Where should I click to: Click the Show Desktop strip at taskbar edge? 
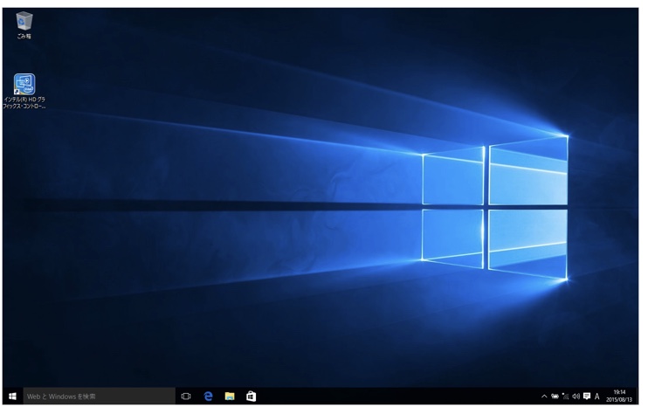pyautogui.click(x=638, y=396)
